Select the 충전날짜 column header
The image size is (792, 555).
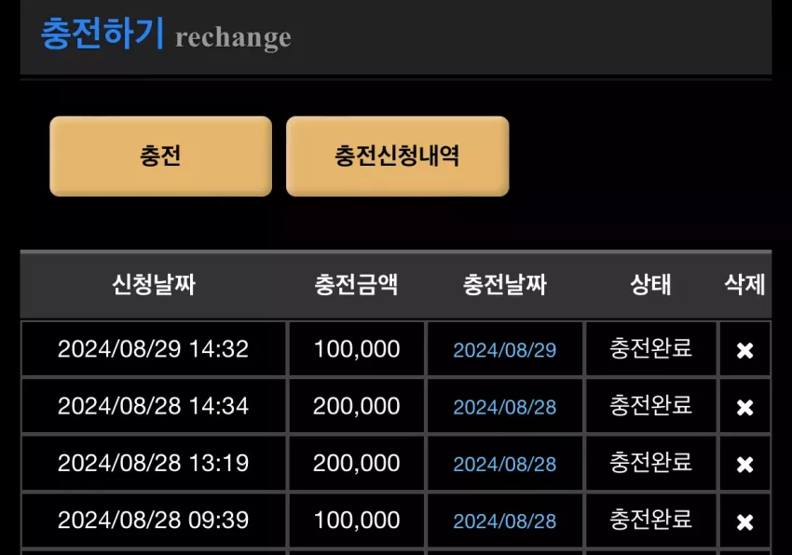point(505,284)
